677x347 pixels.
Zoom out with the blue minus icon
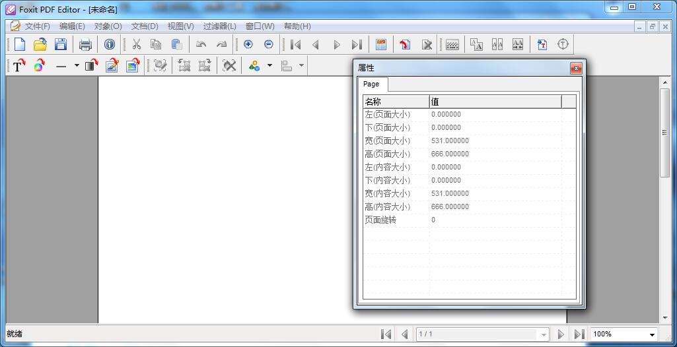point(269,44)
